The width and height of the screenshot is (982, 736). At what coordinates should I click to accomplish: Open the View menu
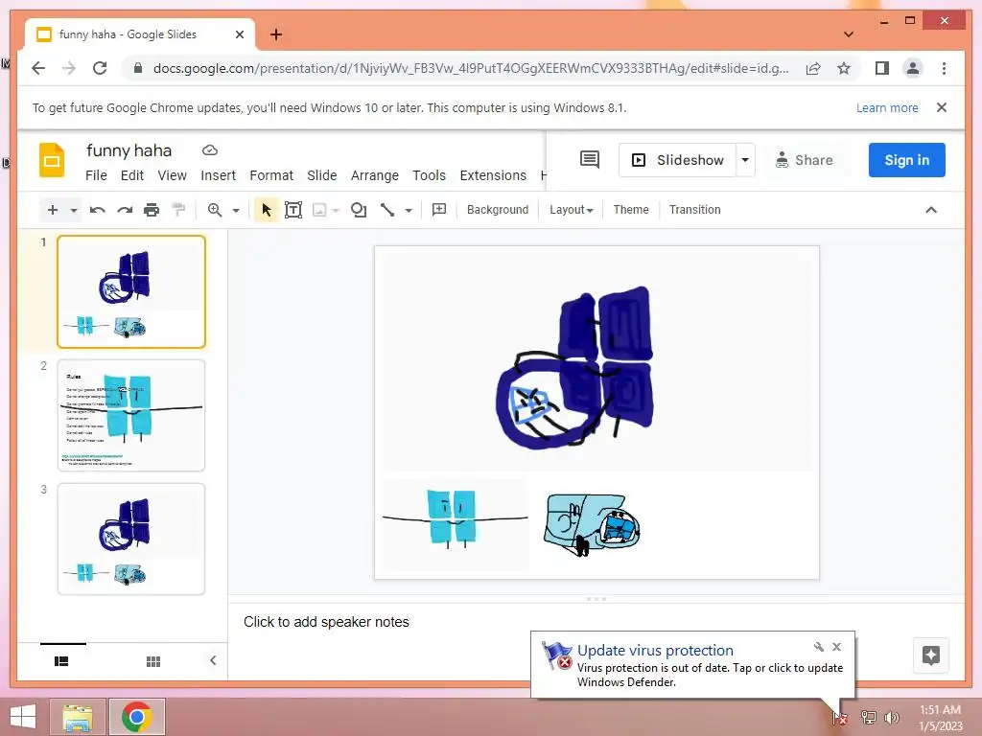173,175
